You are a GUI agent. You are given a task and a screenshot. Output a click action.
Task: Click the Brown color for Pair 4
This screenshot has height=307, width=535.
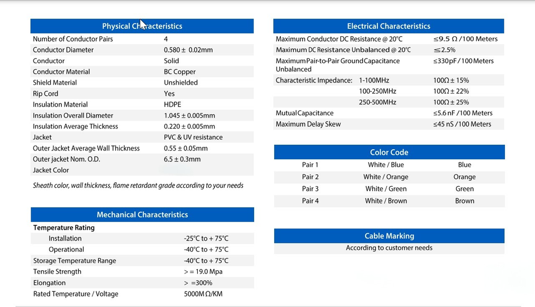pos(465,201)
